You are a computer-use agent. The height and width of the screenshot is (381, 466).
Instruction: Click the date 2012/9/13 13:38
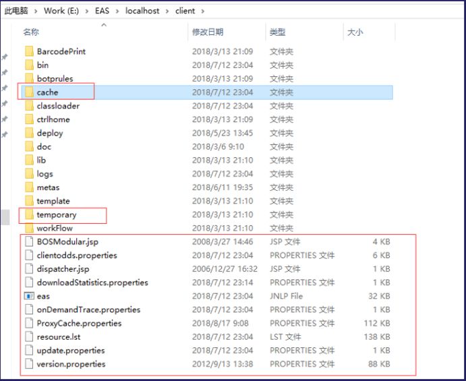[223, 364]
